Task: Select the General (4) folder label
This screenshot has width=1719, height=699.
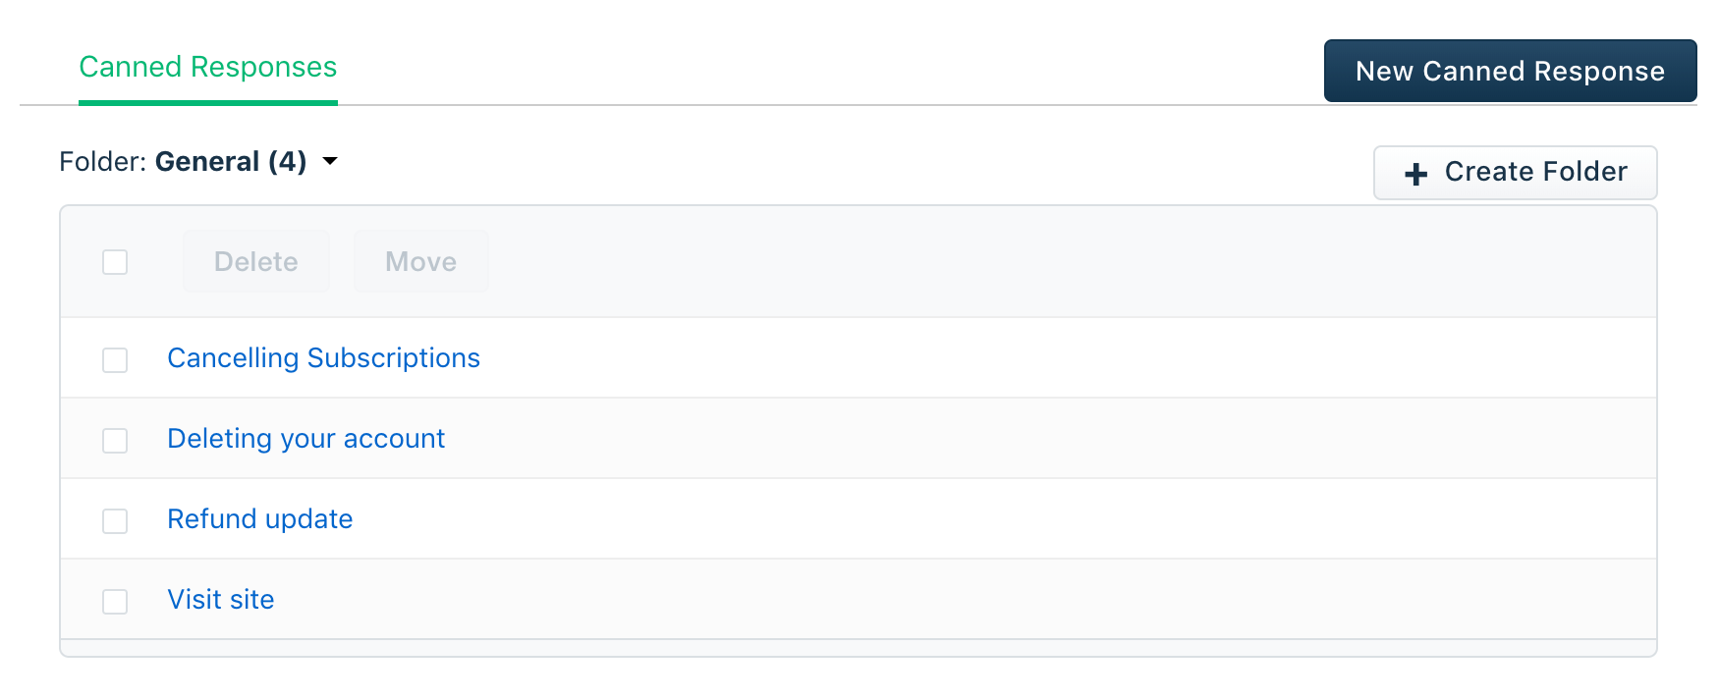Action: tap(231, 161)
